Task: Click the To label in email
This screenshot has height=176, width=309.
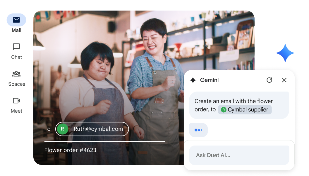Action: point(47,129)
